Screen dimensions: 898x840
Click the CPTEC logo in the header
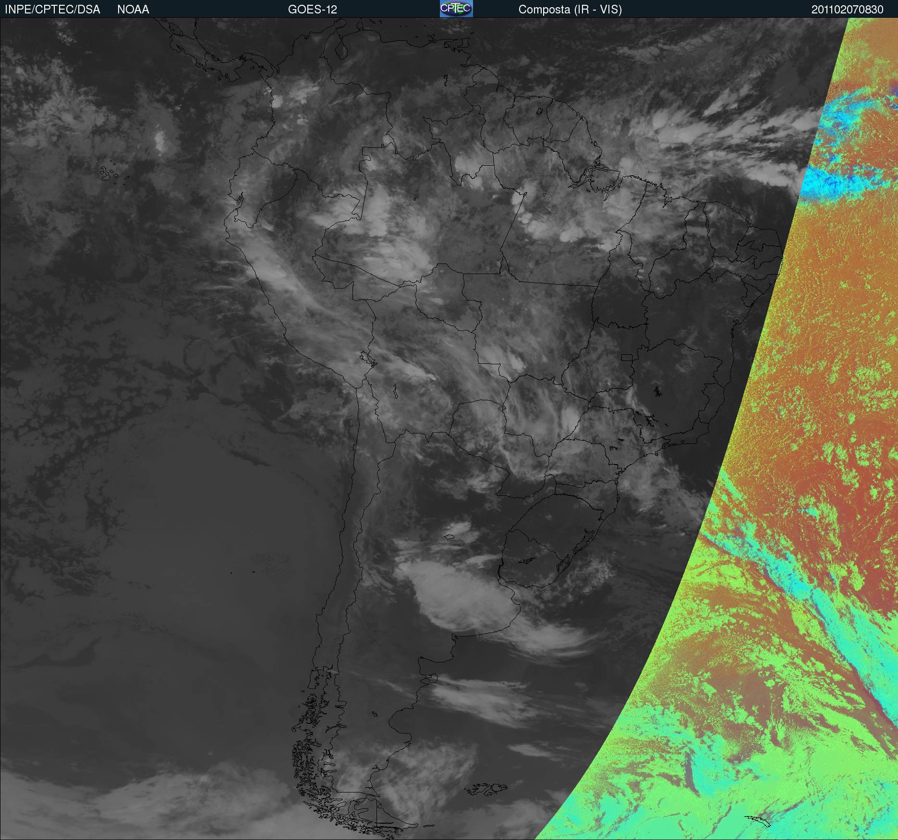456,9
